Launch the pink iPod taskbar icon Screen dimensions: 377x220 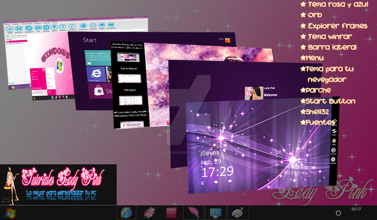[x=149, y=212]
